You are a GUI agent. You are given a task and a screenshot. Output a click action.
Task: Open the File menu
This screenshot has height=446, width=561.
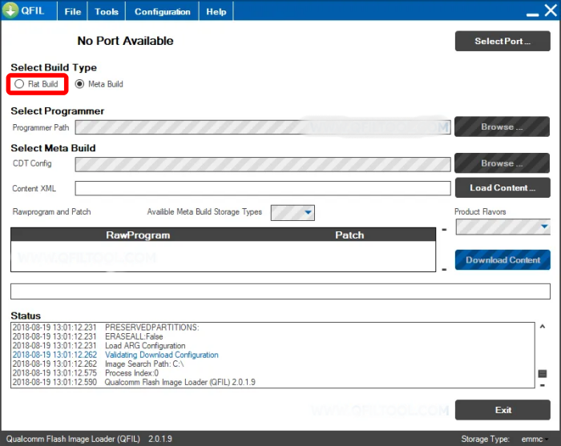click(x=73, y=11)
